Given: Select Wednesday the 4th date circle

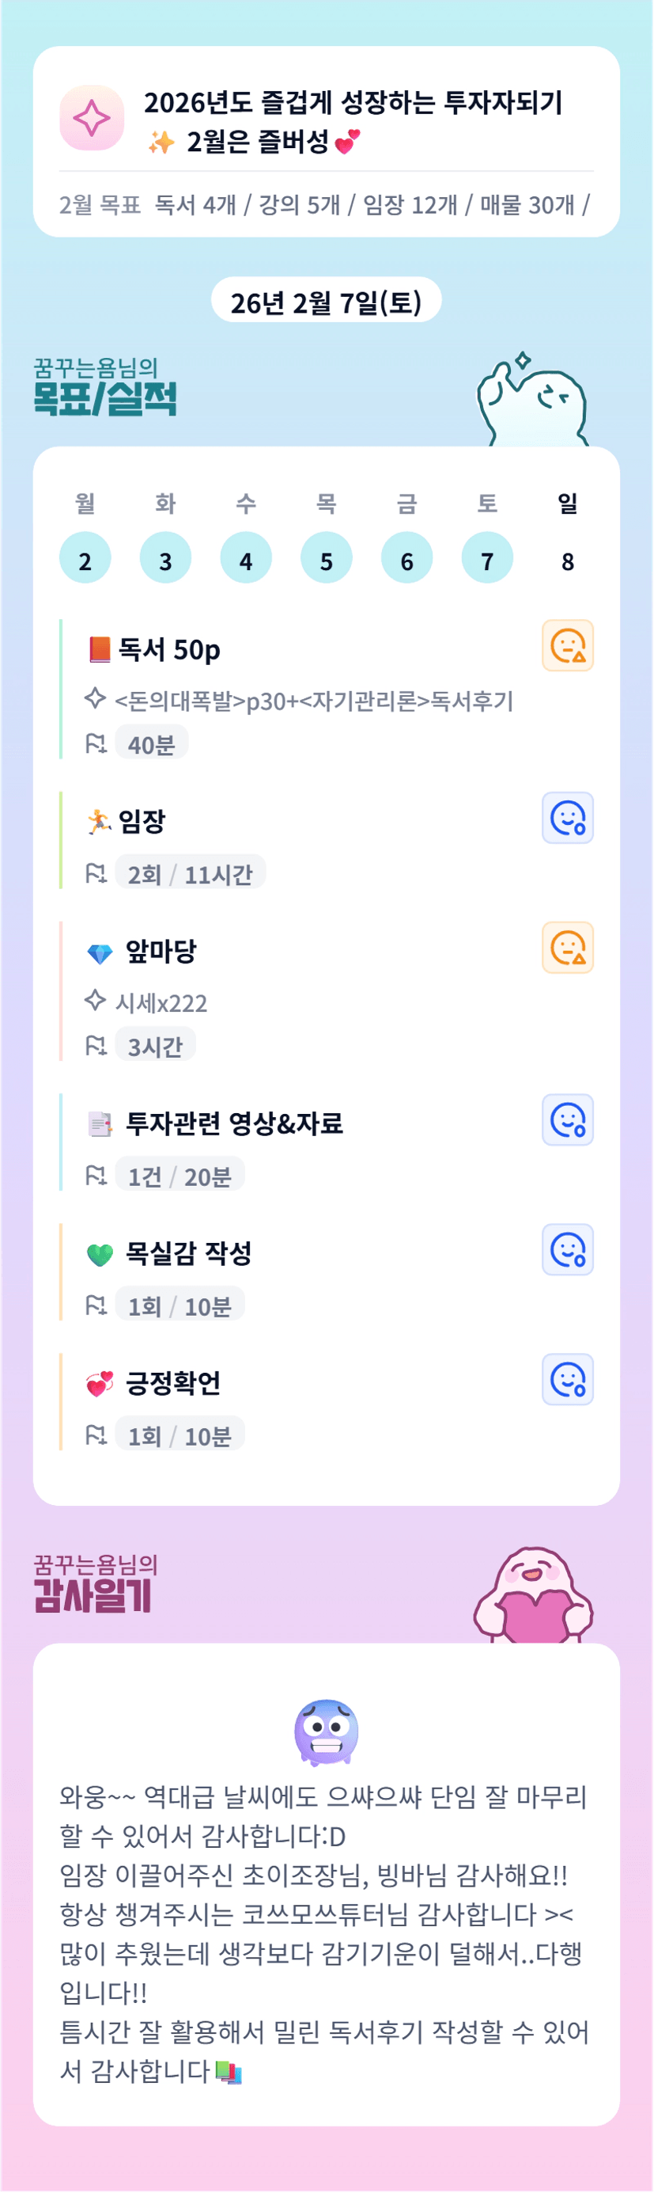Looking at the screenshot, I should coord(246,558).
